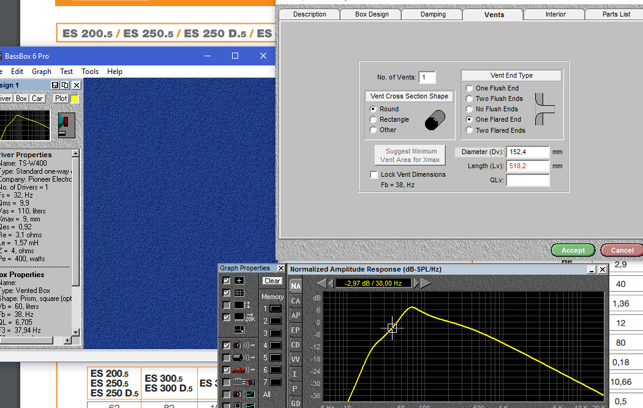Enable the vent port output checkbox
The height and width of the screenshot is (408, 643).
[227, 358]
